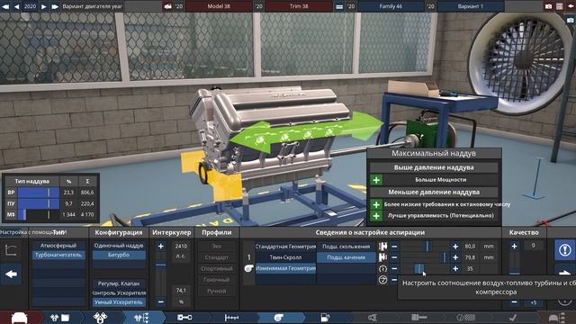Viewport: 576px width, 324px height.
Task: Open the Model 38 name field
Action: (x=219, y=6)
